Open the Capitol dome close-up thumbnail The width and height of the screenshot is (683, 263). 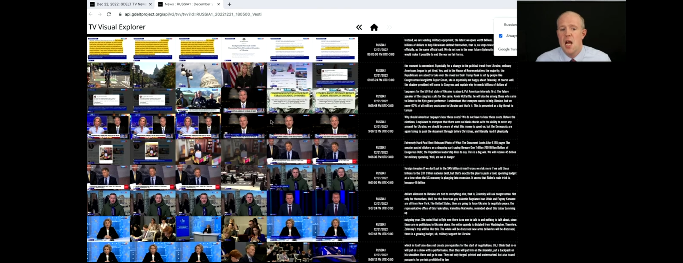click(x=198, y=75)
